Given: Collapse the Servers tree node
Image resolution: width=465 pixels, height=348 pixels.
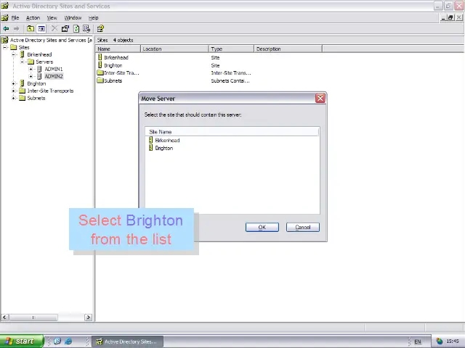Looking at the screenshot, I should pyautogui.click(x=23, y=62).
